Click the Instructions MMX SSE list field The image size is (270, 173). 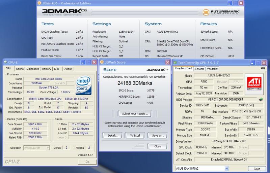click(58, 112)
